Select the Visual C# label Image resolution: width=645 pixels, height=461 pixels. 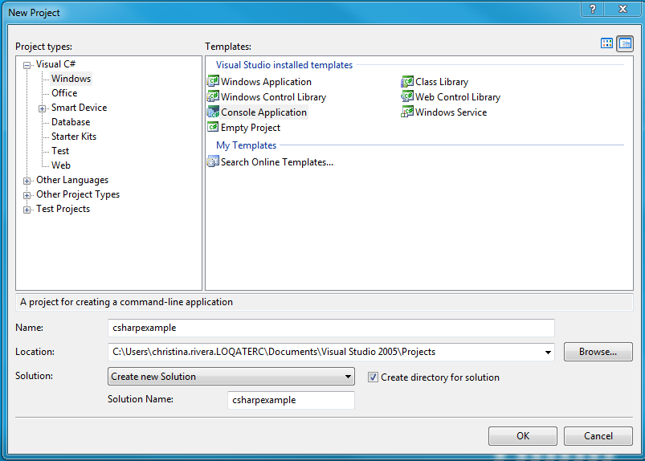55,64
